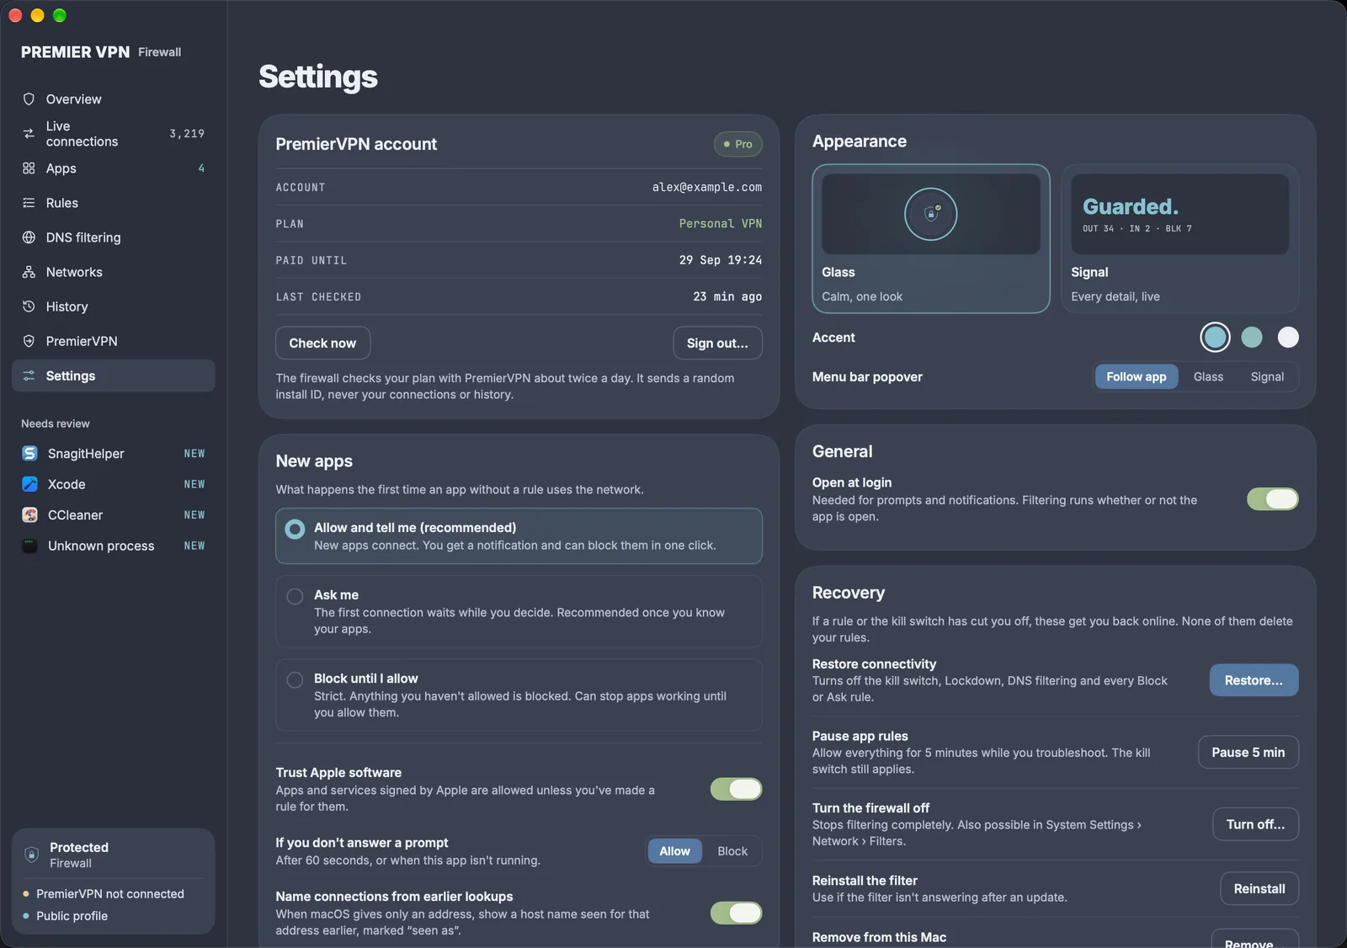The image size is (1347, 948).
Task: Set menu bar popover to Signal
Action: tap(1267, 376)
